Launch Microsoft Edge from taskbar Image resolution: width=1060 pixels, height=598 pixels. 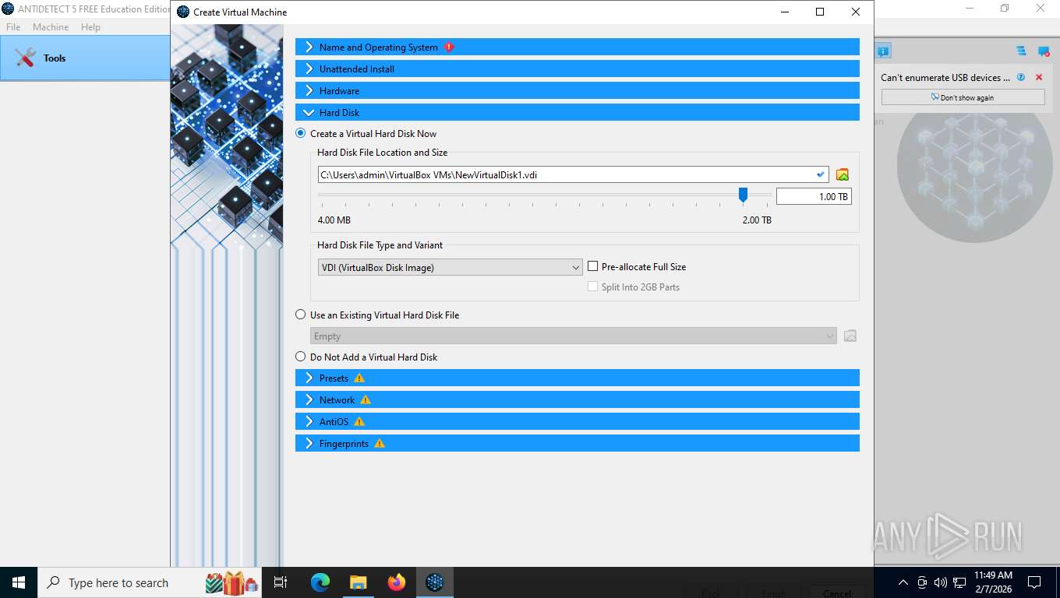(x=320, y=582)
